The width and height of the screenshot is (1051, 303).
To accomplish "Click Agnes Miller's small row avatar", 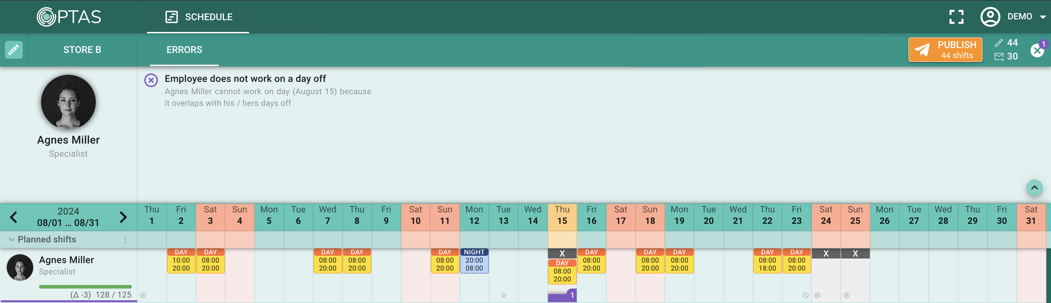I will pos(20,268).
